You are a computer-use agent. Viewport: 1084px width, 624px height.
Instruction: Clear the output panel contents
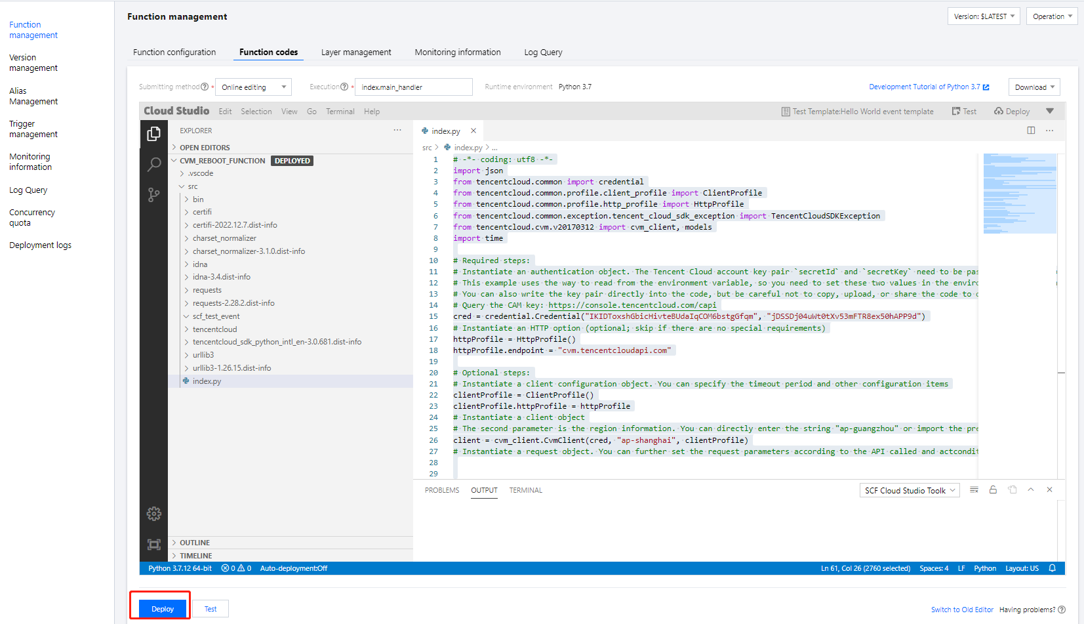[974, 490]
